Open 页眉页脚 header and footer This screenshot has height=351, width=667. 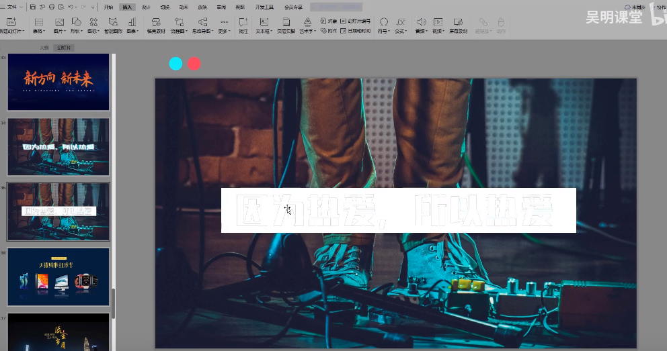coord(286,26)
